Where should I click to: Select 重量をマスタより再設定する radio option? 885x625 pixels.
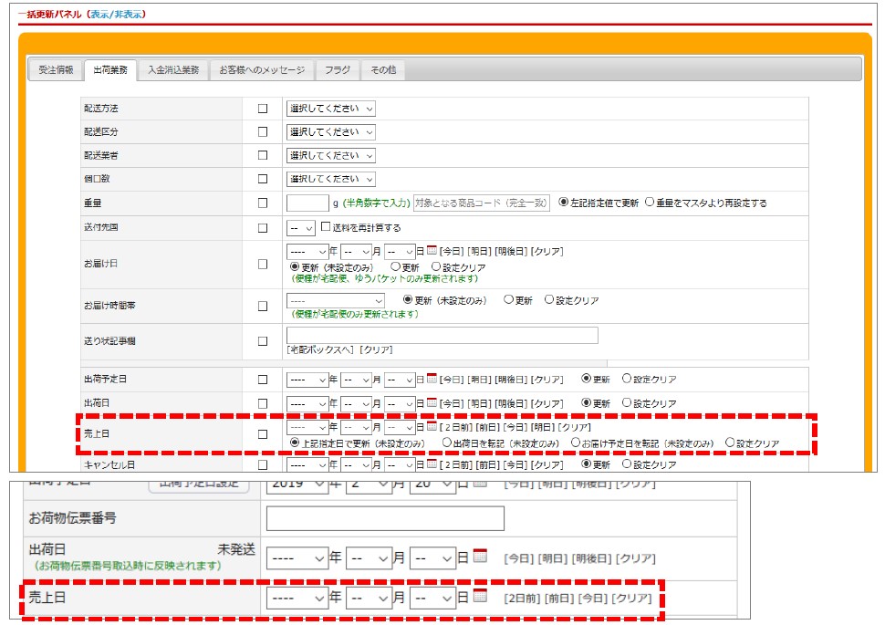[x=650, y=203]
